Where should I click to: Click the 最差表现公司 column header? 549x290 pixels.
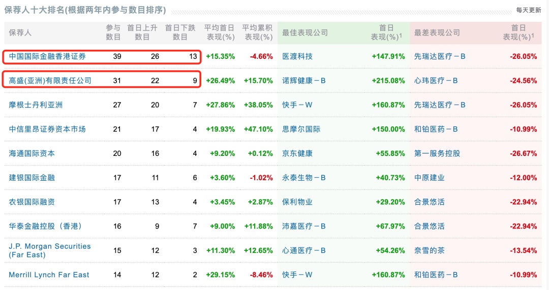(x=437, y=33)
